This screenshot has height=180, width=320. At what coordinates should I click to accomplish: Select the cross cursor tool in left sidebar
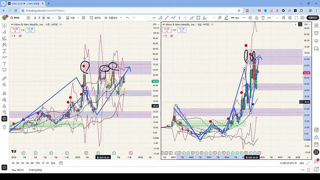point(4,26)
